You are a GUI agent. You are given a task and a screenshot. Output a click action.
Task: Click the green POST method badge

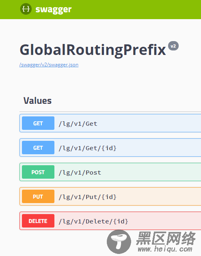pyautogui.click(x=38, y=172)
